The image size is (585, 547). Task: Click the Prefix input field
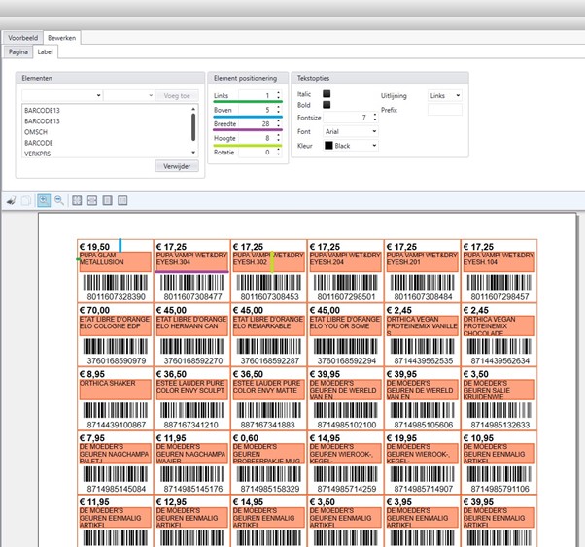pyautogui.click(x=445, y=110)
